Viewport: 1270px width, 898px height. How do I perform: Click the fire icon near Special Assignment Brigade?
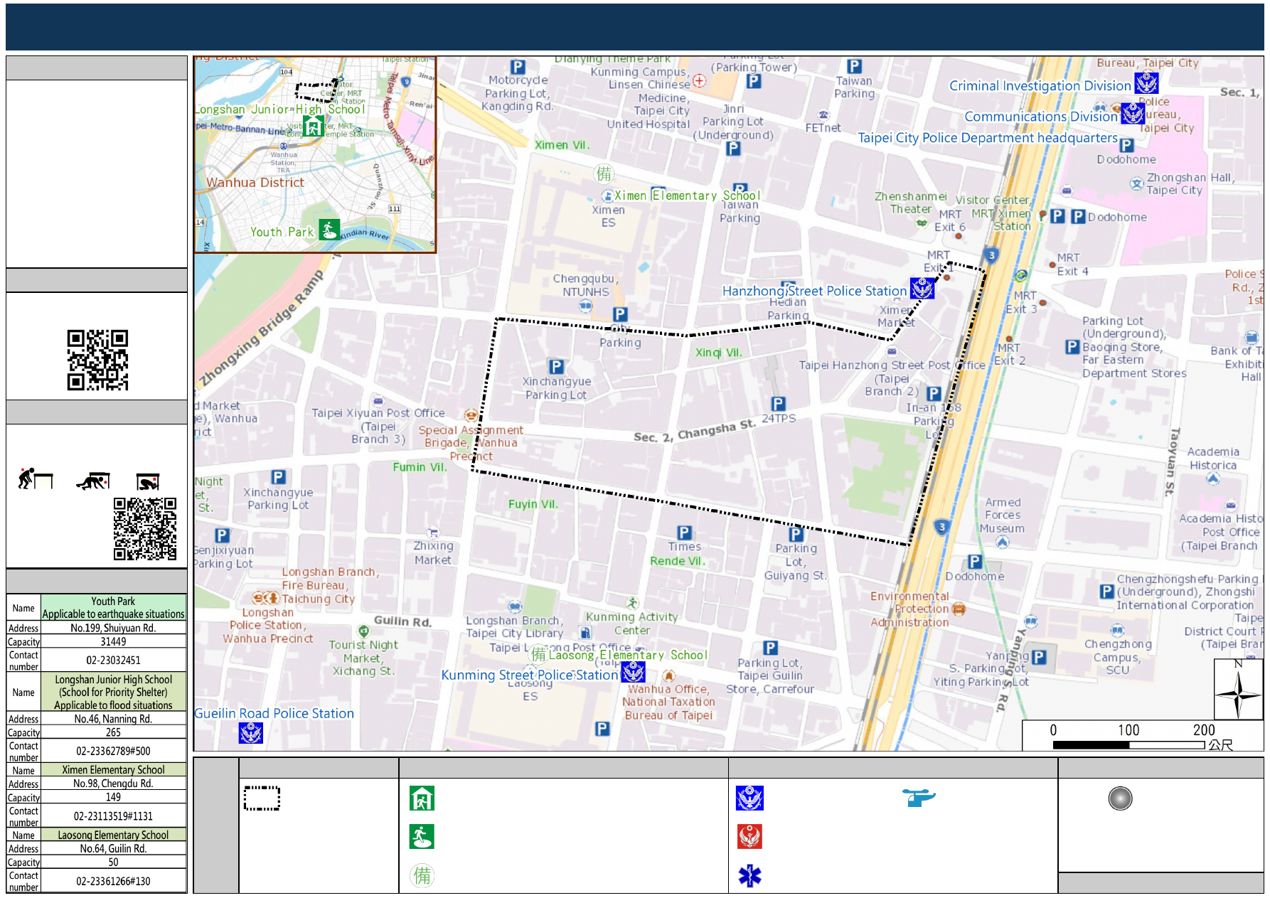point(471,415)
